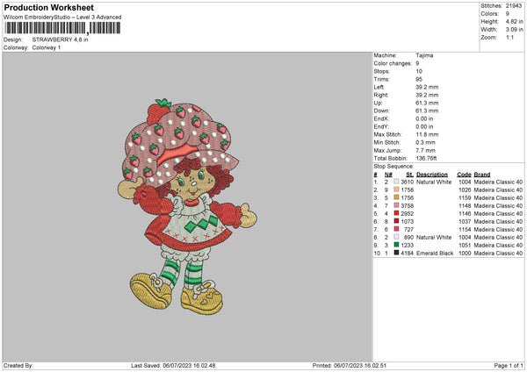Click the Width value '3.09 in'

click(514, 30)
